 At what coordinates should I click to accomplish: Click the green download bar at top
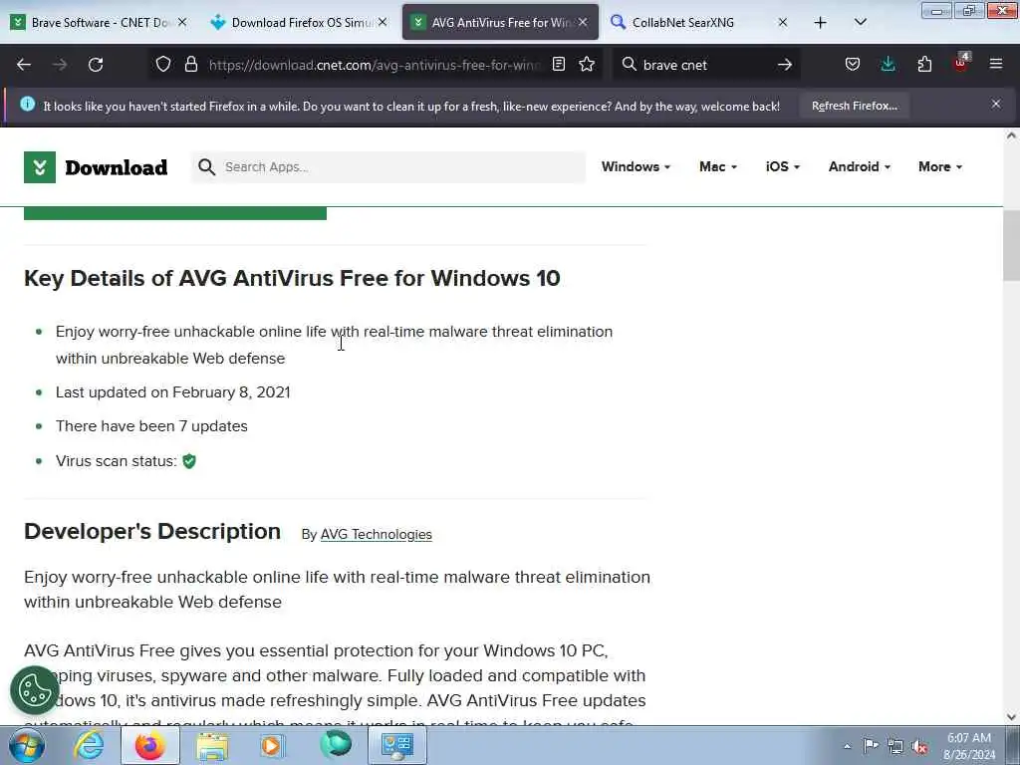175,213
